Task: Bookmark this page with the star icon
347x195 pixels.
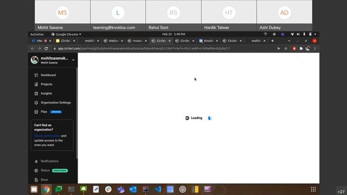Action: tap(286, 48)
